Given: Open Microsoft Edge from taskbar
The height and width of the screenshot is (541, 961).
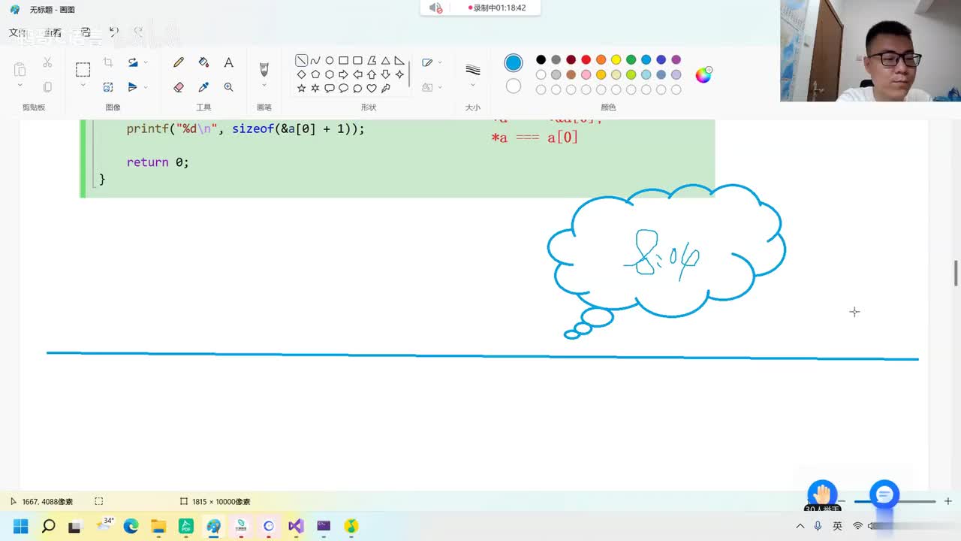Looking at the screenshot, I should 131,525.
